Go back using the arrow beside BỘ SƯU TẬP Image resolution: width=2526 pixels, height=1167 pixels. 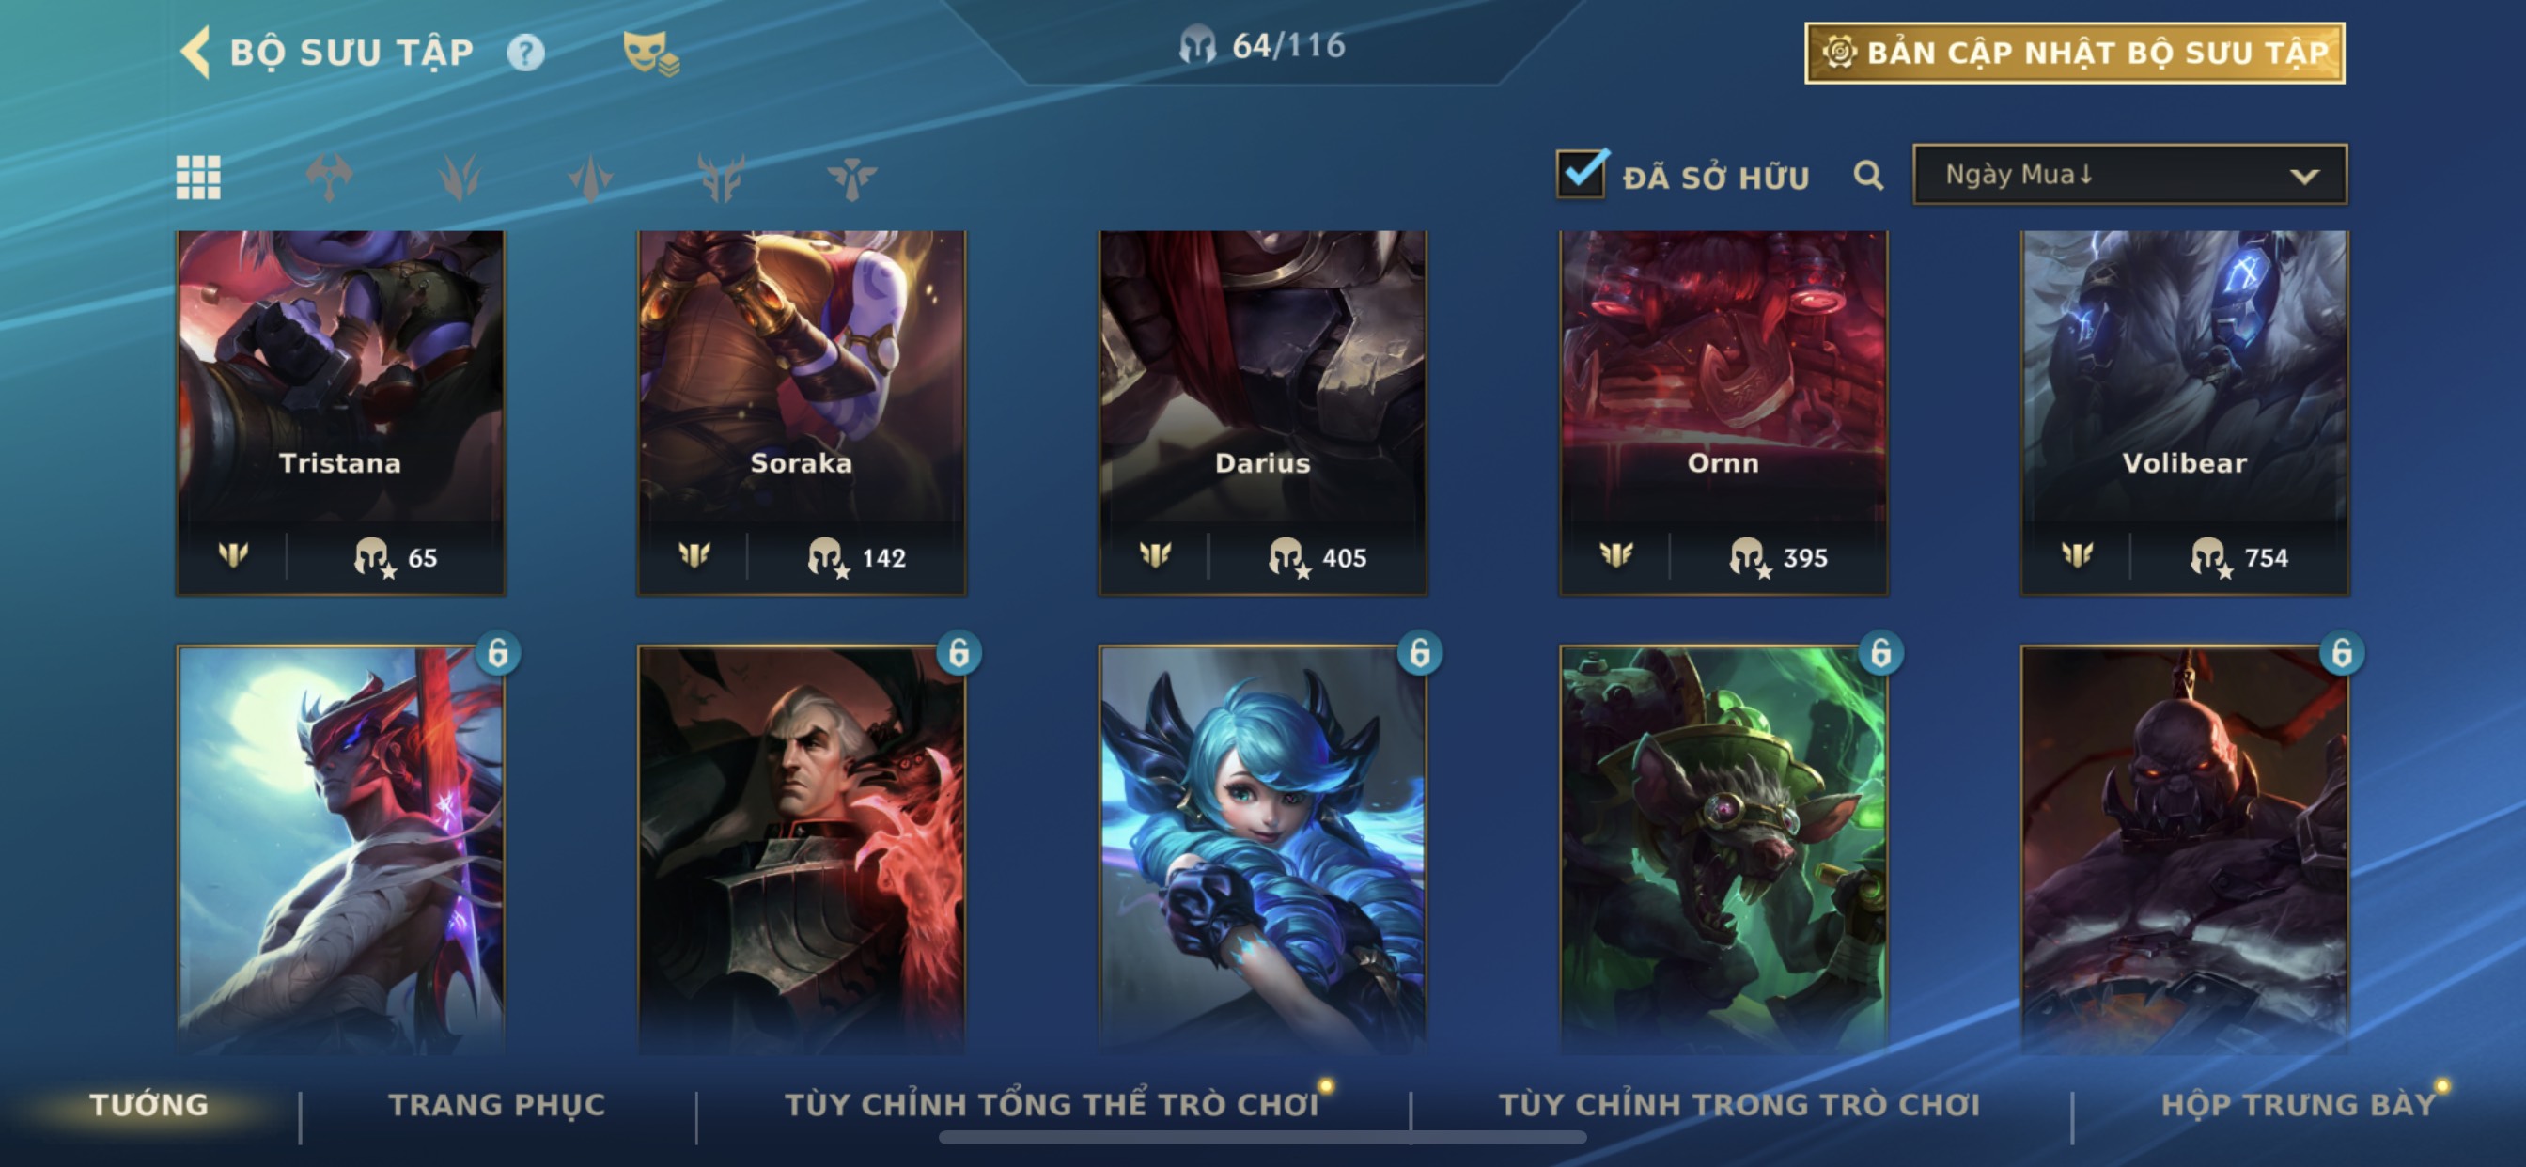pyautogui.click(x=195, y=52)
